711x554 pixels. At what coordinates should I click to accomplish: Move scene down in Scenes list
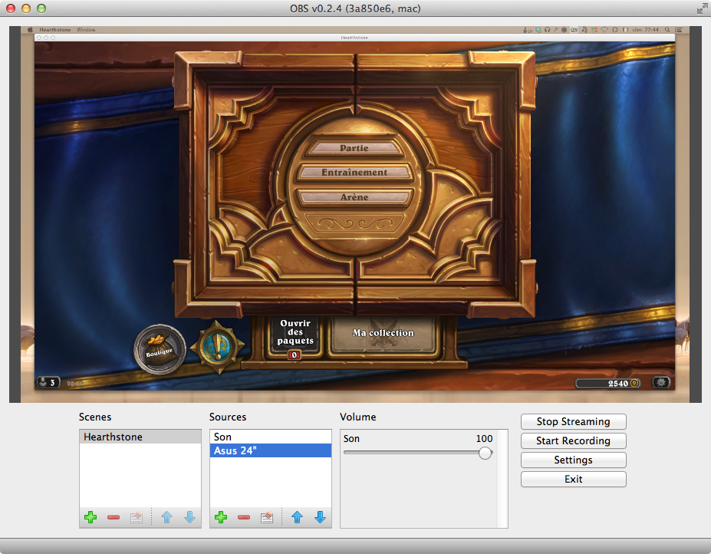[190, 517]
